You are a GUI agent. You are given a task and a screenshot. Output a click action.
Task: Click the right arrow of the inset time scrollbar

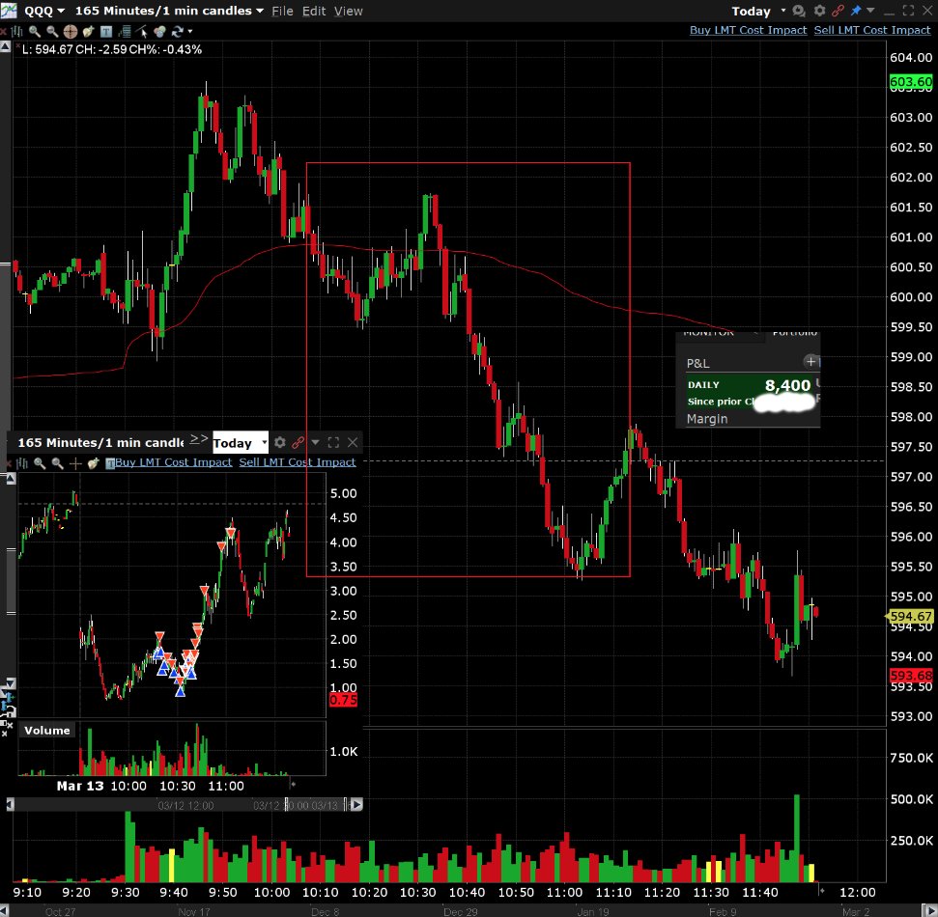(x=356, y=805)
